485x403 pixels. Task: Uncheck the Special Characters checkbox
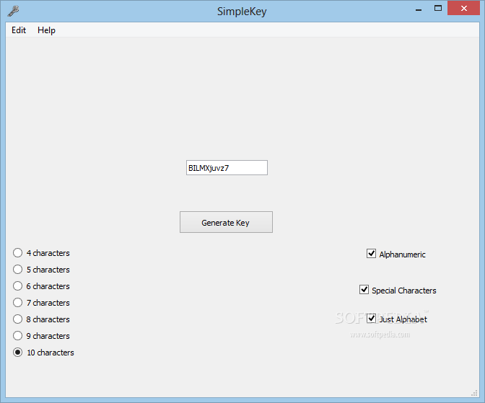(364, 290)
